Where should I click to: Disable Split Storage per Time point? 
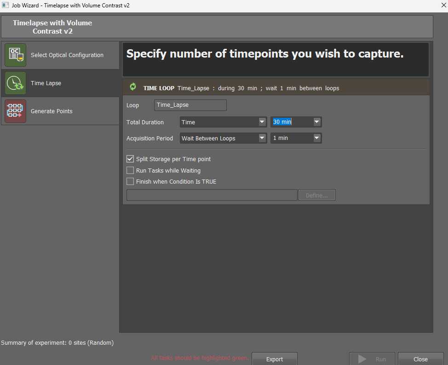tap(130, 159)
